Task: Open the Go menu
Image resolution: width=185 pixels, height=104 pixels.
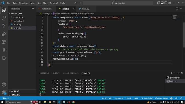Action: (39, 3)
